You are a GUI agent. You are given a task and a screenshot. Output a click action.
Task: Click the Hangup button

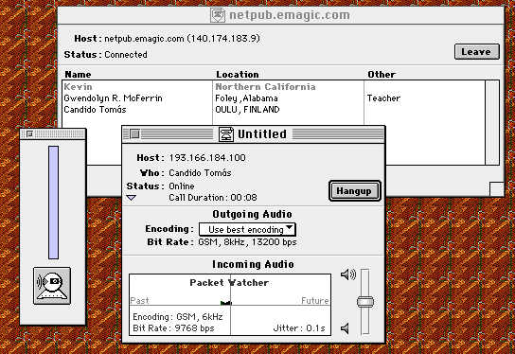(355, 191)
